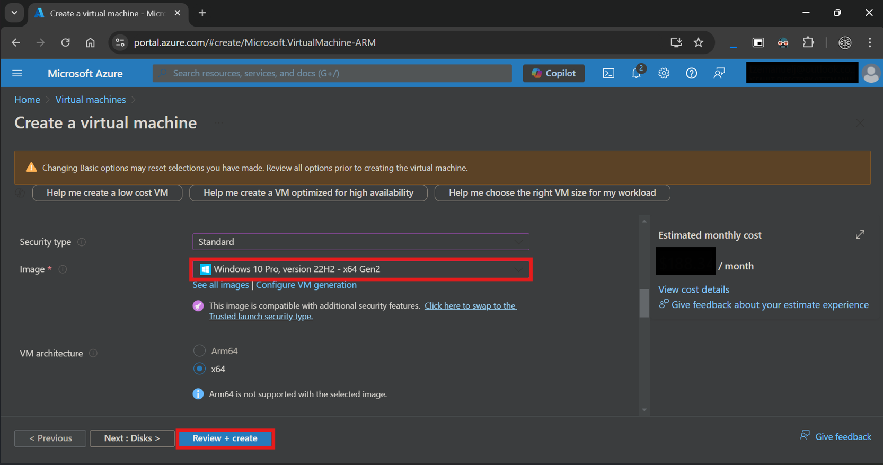The image size is (883, 465).
Task: Open the notifications bell icon
Action: point(637,73)
